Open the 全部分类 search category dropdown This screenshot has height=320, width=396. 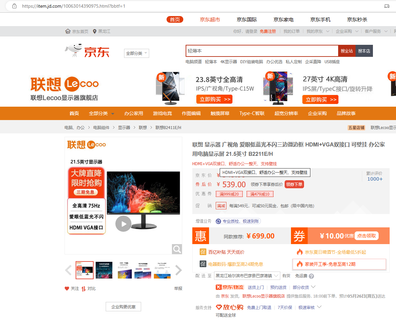pos(136,53)
